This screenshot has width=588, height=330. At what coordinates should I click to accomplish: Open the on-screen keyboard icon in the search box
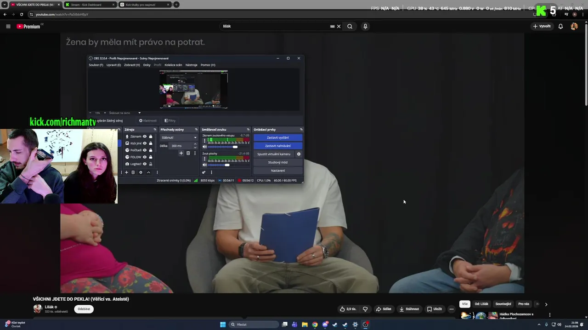point(332,27)
